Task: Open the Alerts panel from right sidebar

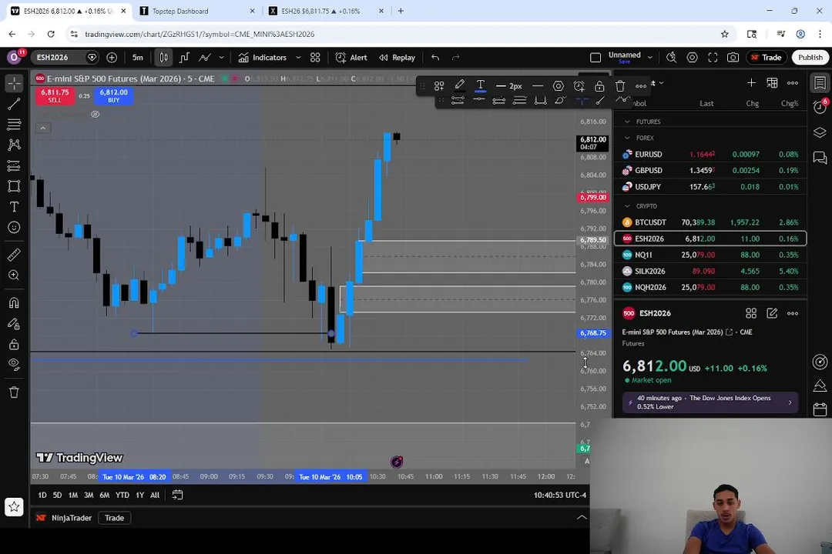Action: (x=820, y=106)
